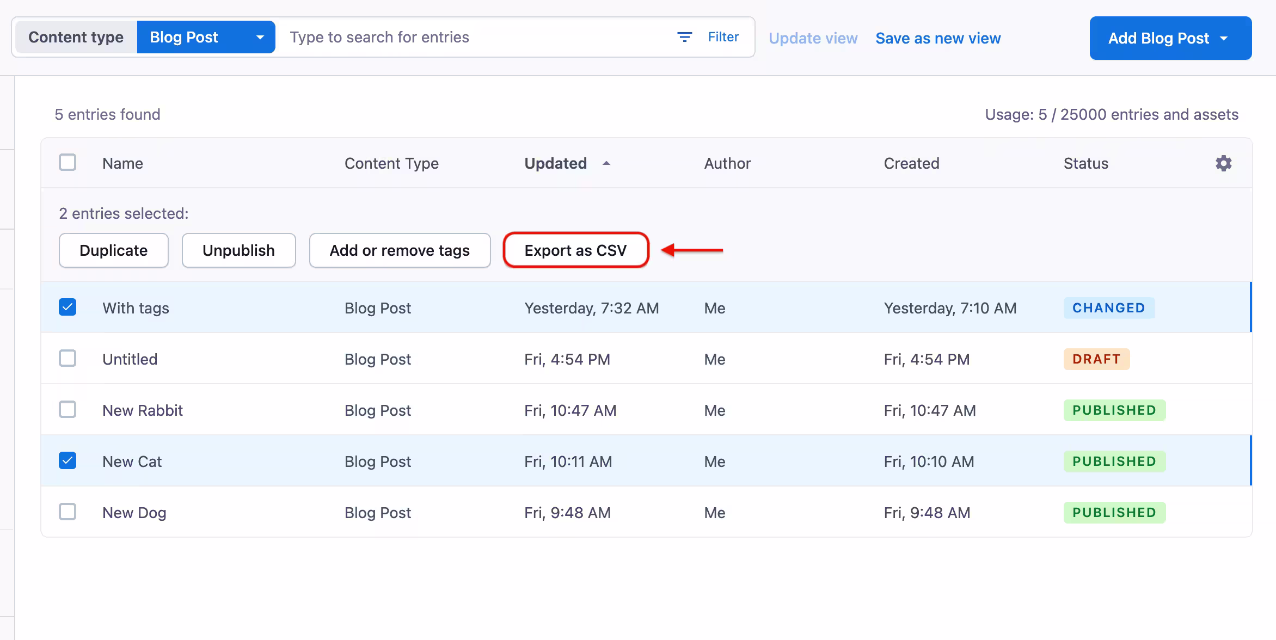Open the New Rabbit entry

pos(143,410)
